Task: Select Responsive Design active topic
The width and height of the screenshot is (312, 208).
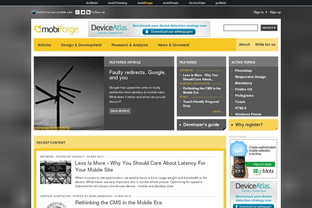Action: tap(250, 77)
